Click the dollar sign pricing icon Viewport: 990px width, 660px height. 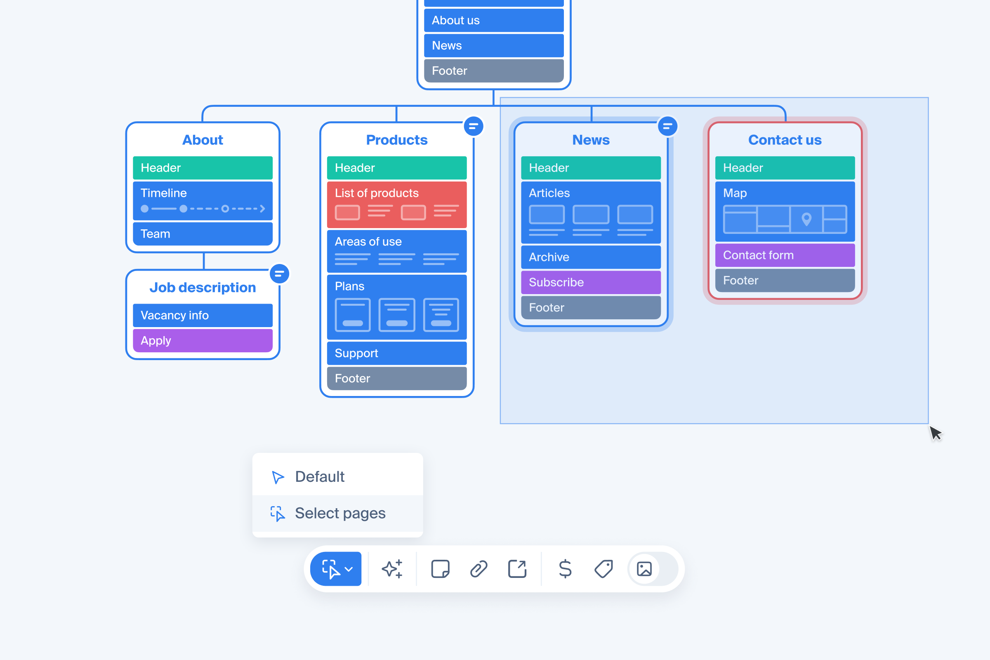coord(565,569)
